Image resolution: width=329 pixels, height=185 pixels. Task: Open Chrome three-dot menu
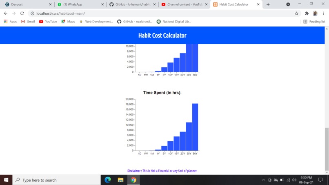[x=323, y=13]
